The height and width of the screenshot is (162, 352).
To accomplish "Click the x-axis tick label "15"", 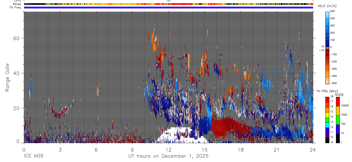I will point(204,150).
